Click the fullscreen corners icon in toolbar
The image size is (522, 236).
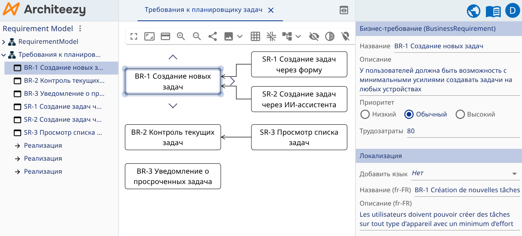134,36
